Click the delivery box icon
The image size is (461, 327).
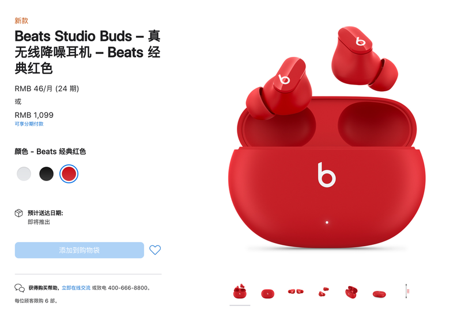(19, 213)
